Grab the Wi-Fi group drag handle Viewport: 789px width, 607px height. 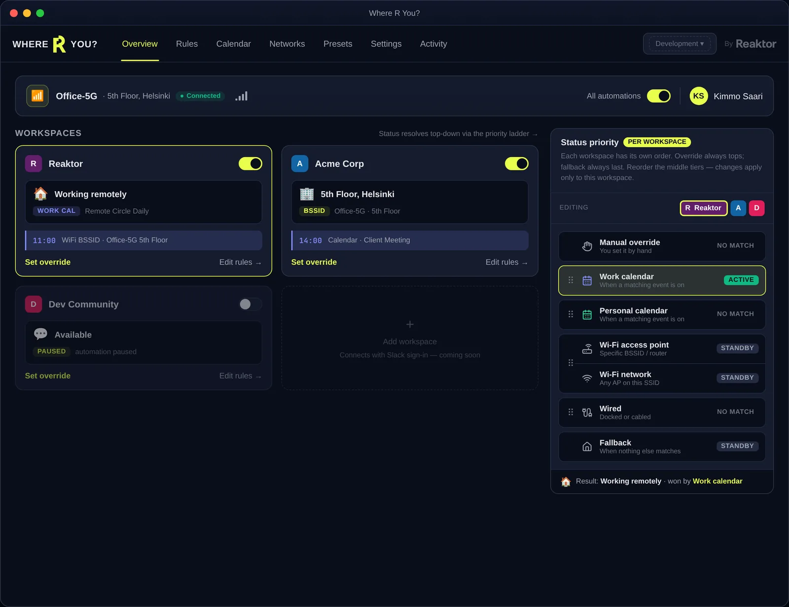tap(571, 363)
